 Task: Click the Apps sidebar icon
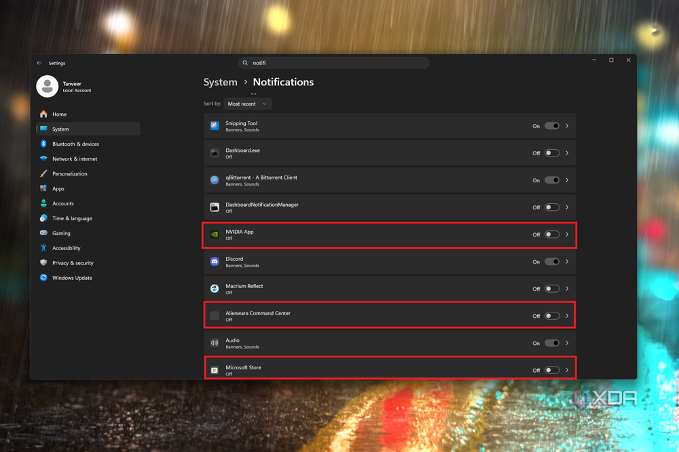43,188
